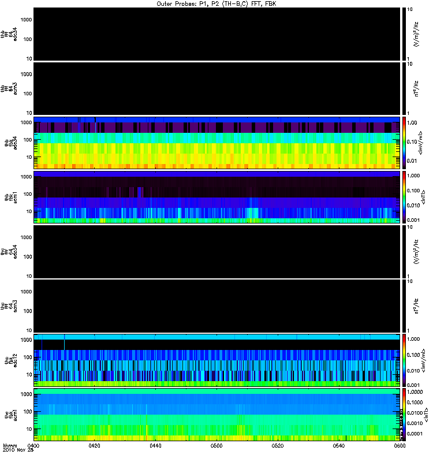The width and height of the screenshot is (433, 462).
Task: Click the '1.0000' color bar value of thc scm1
Action: pos(415,392)
